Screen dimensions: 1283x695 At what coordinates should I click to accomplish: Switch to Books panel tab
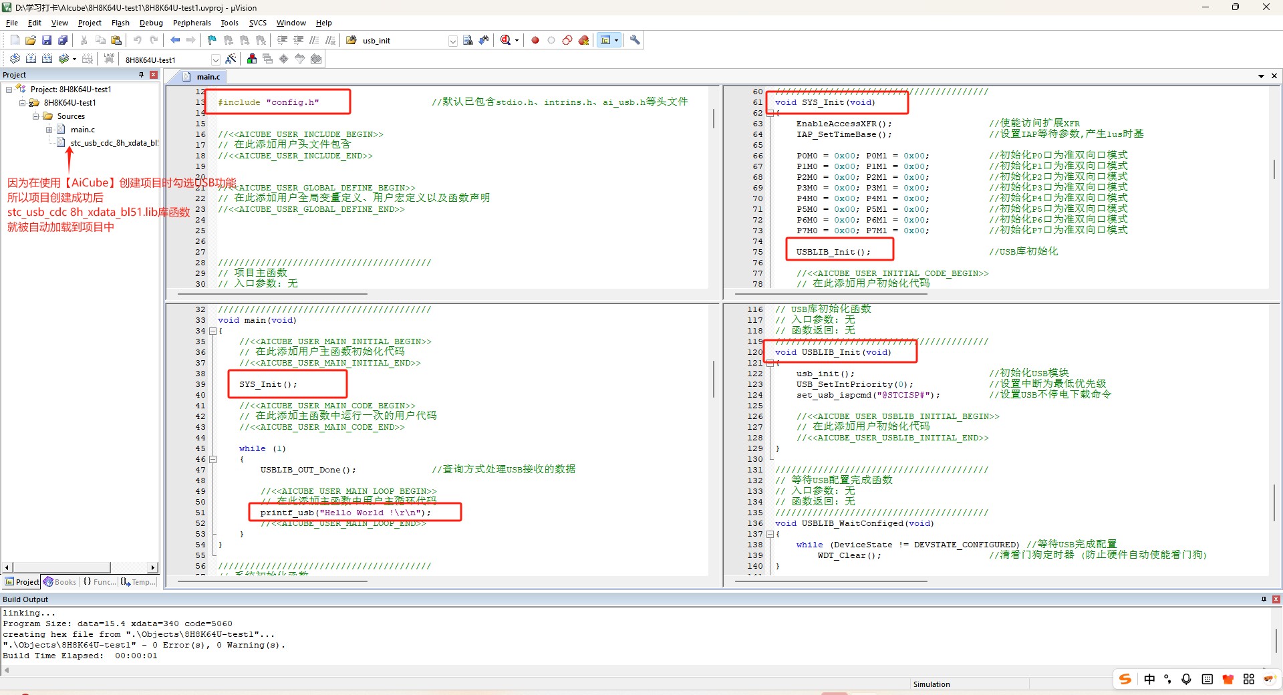[x=61, y=582]
